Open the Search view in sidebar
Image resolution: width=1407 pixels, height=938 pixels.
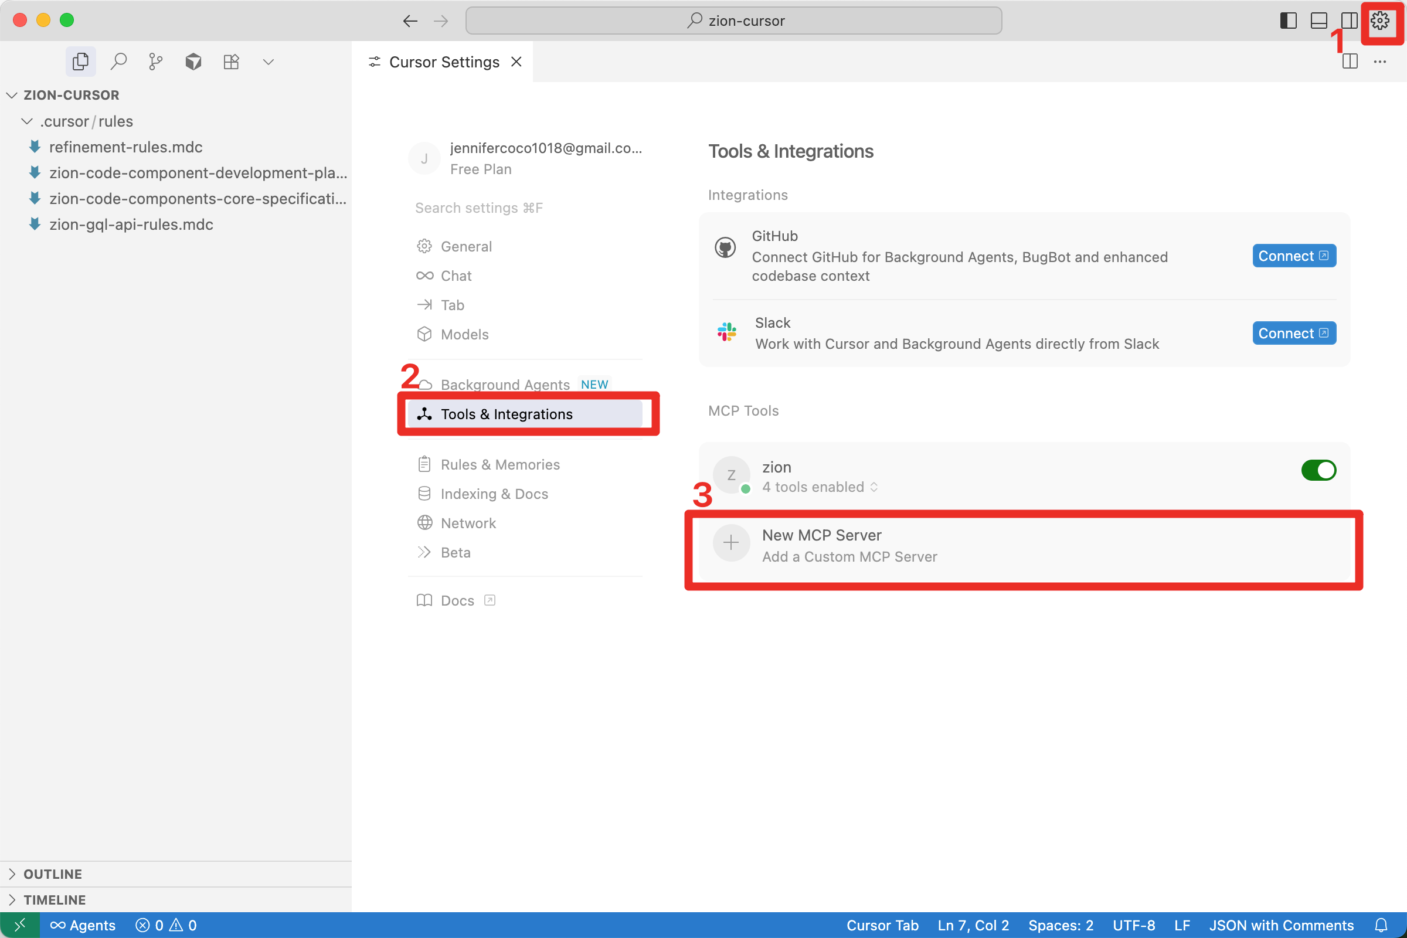pos(118,62)
